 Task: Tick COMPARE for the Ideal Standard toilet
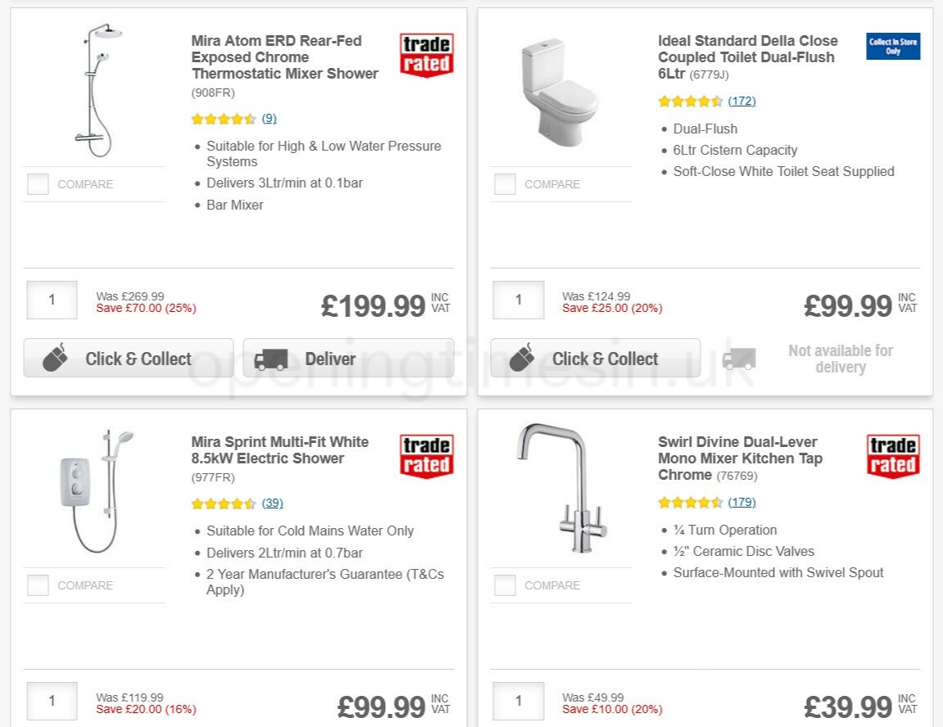tap(504, 184)
